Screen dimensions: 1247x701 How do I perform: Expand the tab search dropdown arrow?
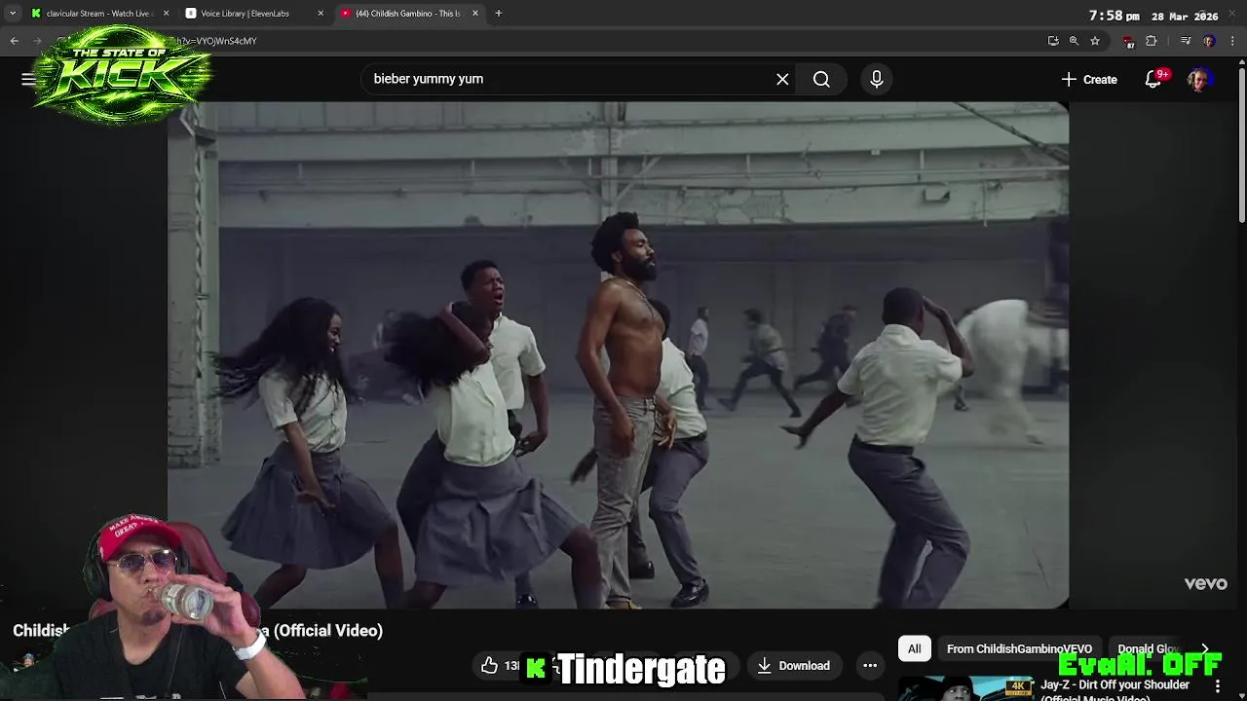pos(12,14)
